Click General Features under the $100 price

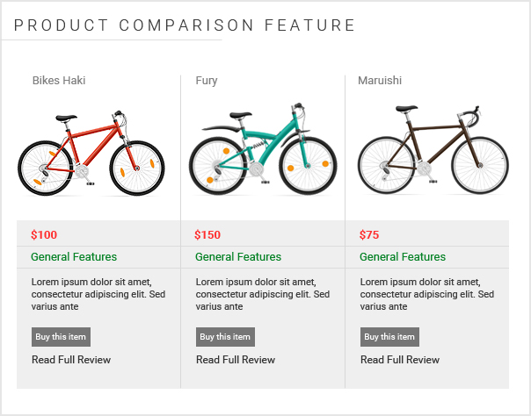tap(74, 257)
